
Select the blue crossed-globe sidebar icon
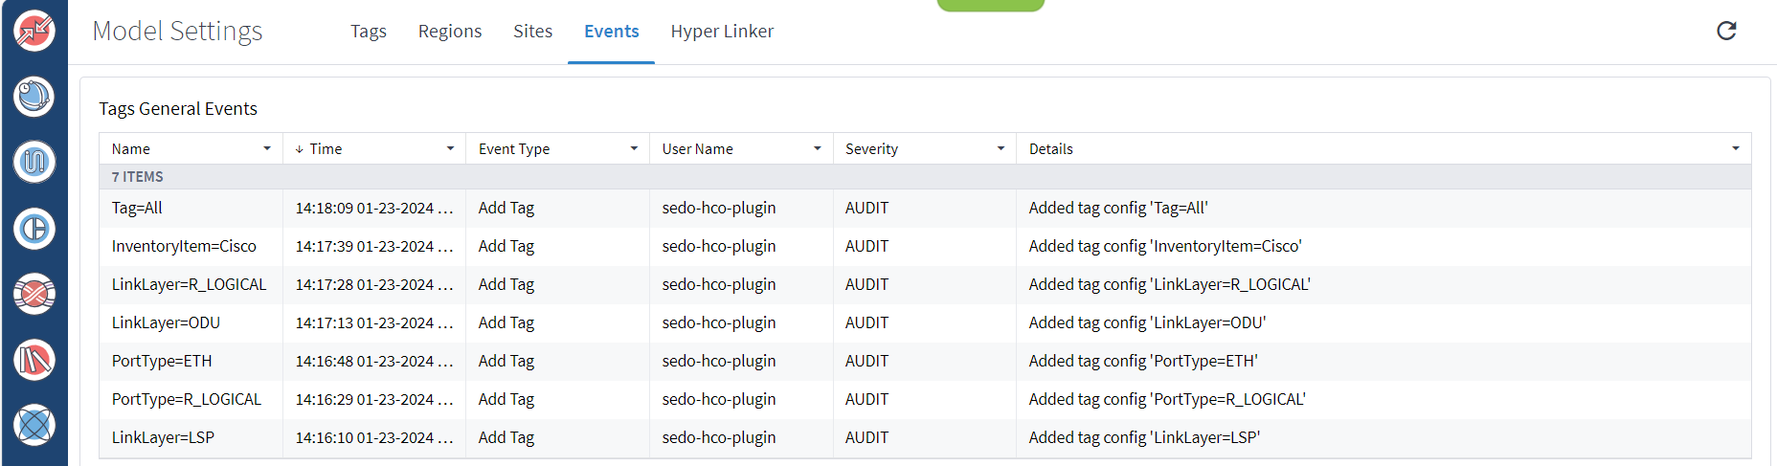point(34,425)
